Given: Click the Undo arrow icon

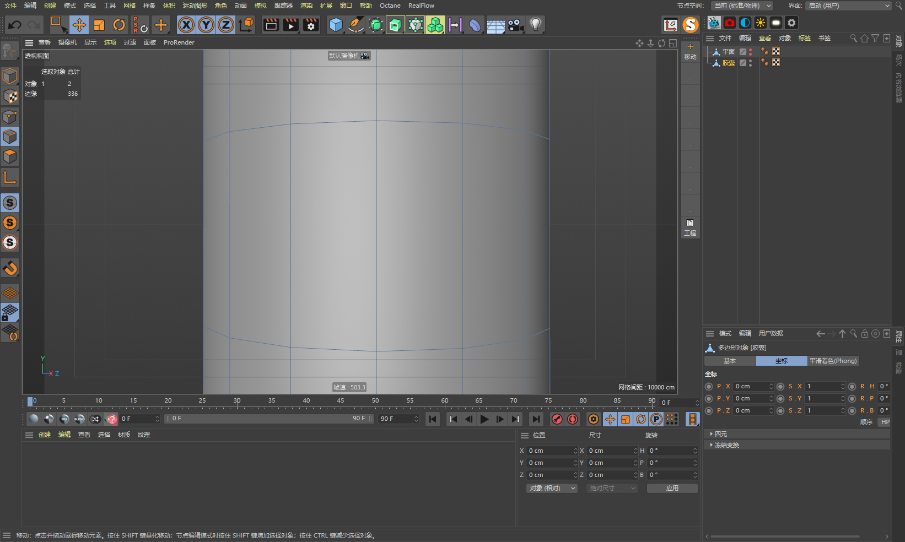Looking at the screenshot, I should click(15, 25).
